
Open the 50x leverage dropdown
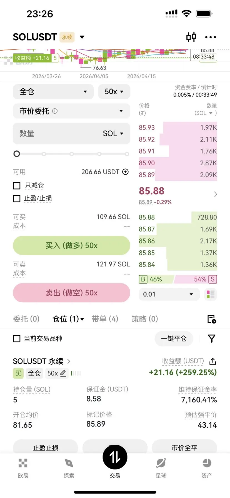pos(114,91)
